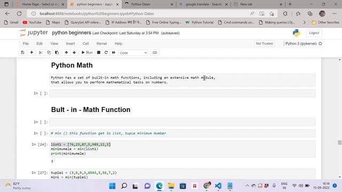Restart kernel and run all cells icon
This screenshot has width=342, height=192.
pos(114,53)
